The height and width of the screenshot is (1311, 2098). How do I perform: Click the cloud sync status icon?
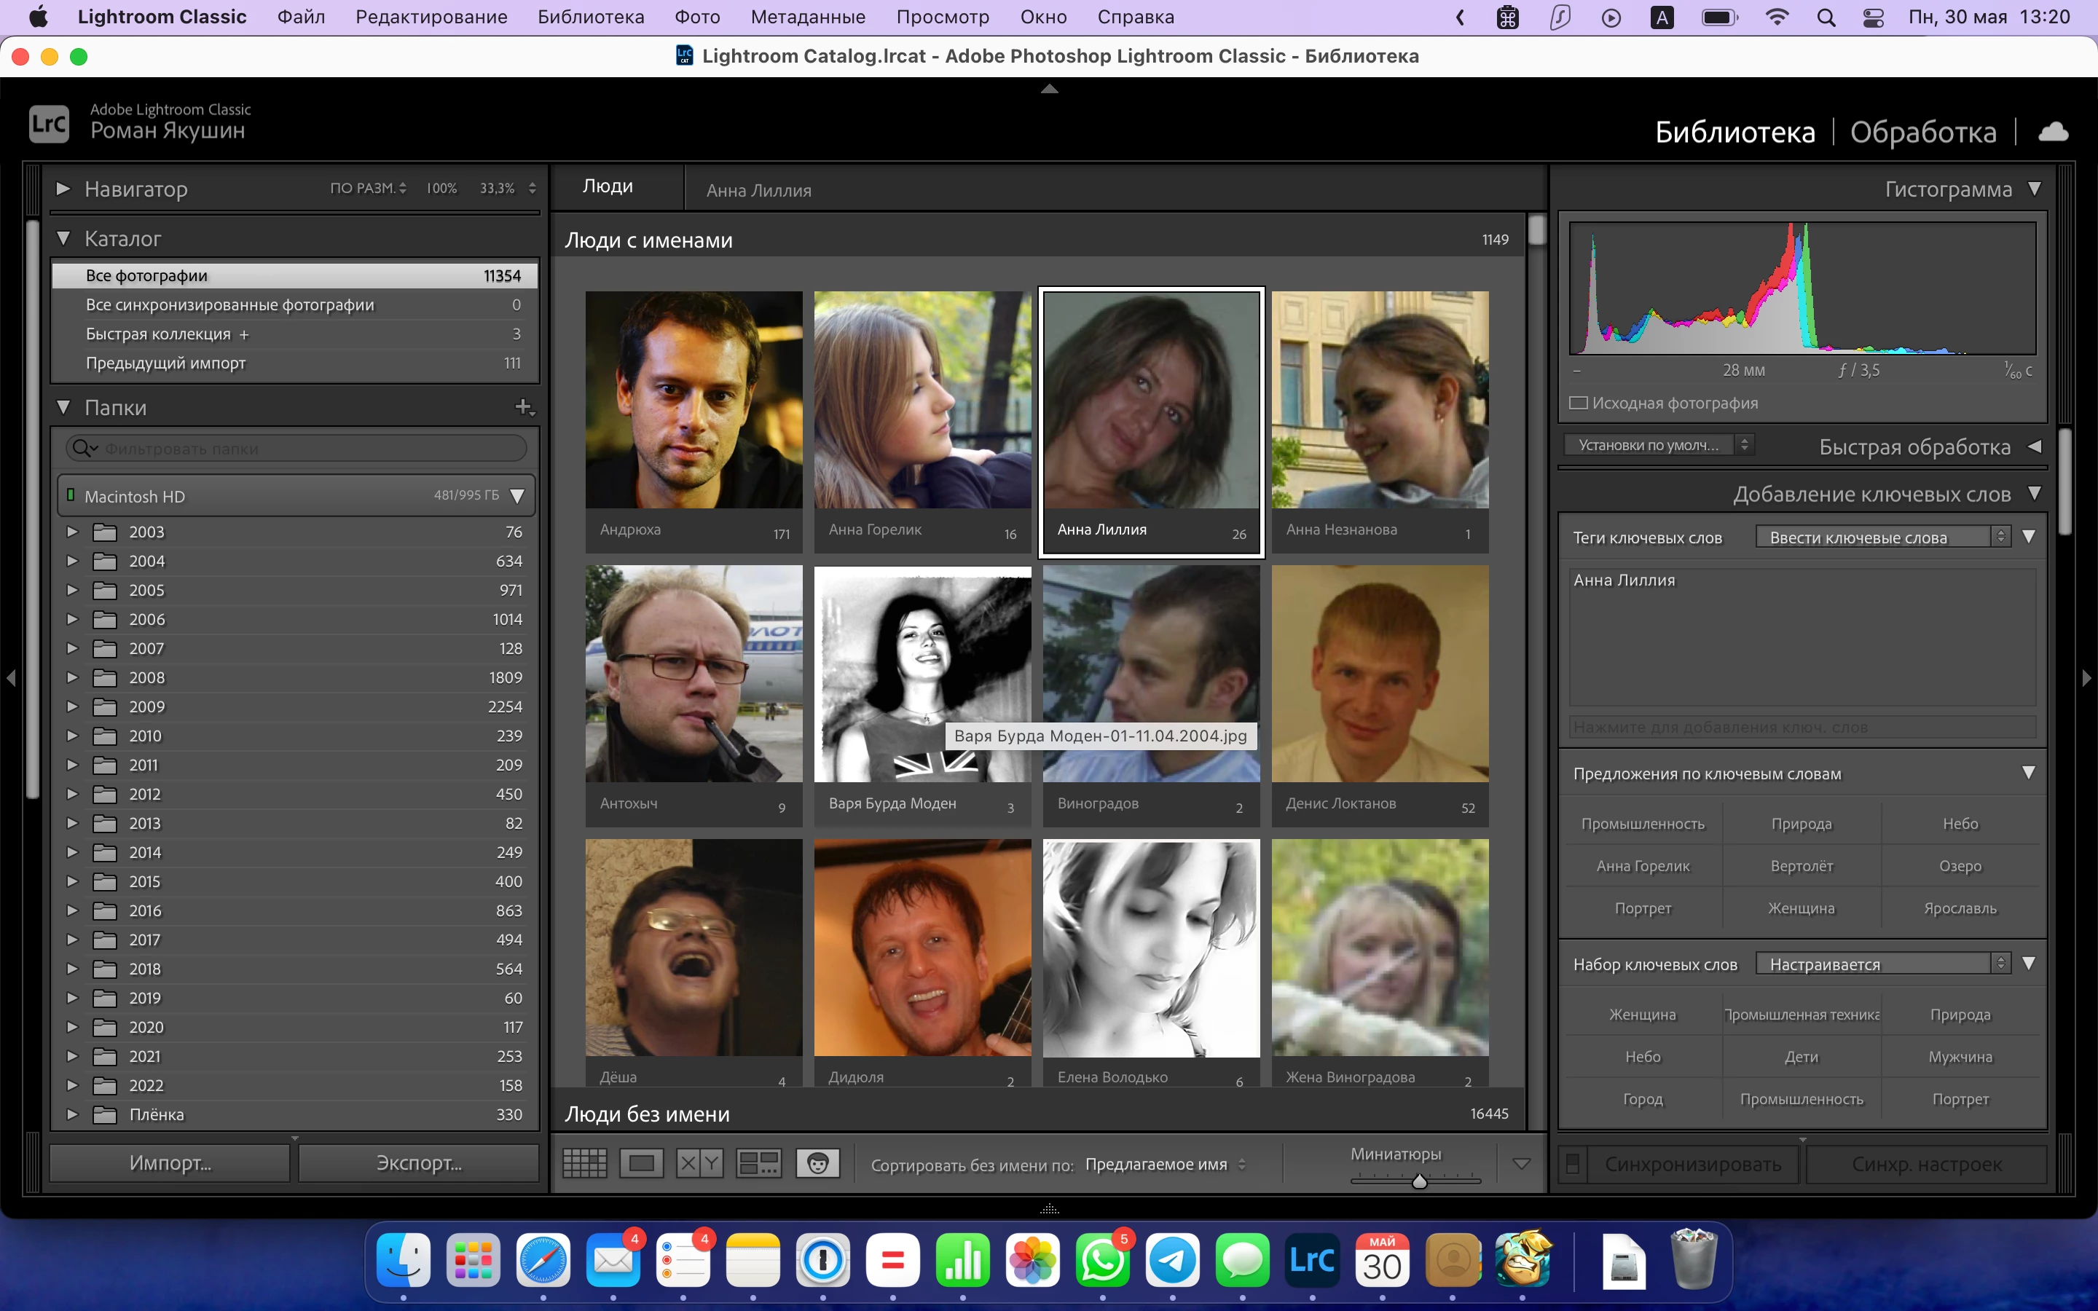2052,132
